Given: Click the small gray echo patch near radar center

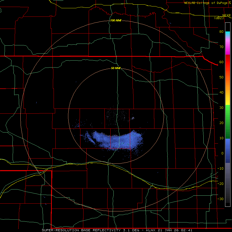Looking at the screenshot, I should click(x=133, y=118).
